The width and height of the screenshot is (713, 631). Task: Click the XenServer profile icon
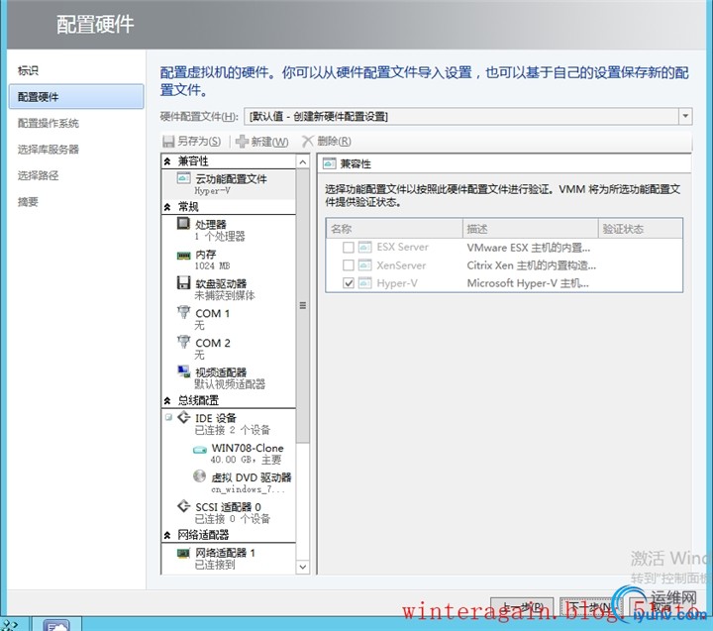tap(364, 264)
